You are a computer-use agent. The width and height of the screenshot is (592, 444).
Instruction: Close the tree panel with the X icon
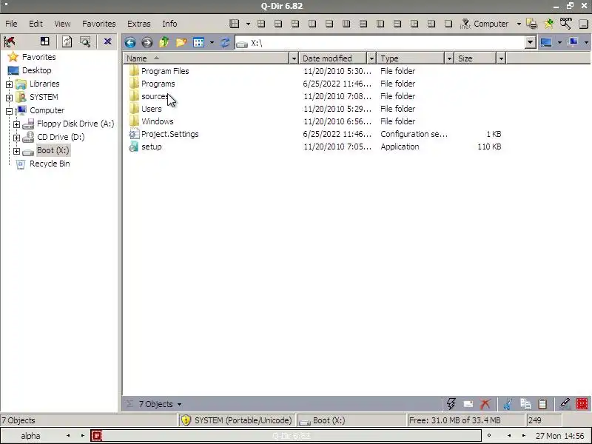pos(107,41)
